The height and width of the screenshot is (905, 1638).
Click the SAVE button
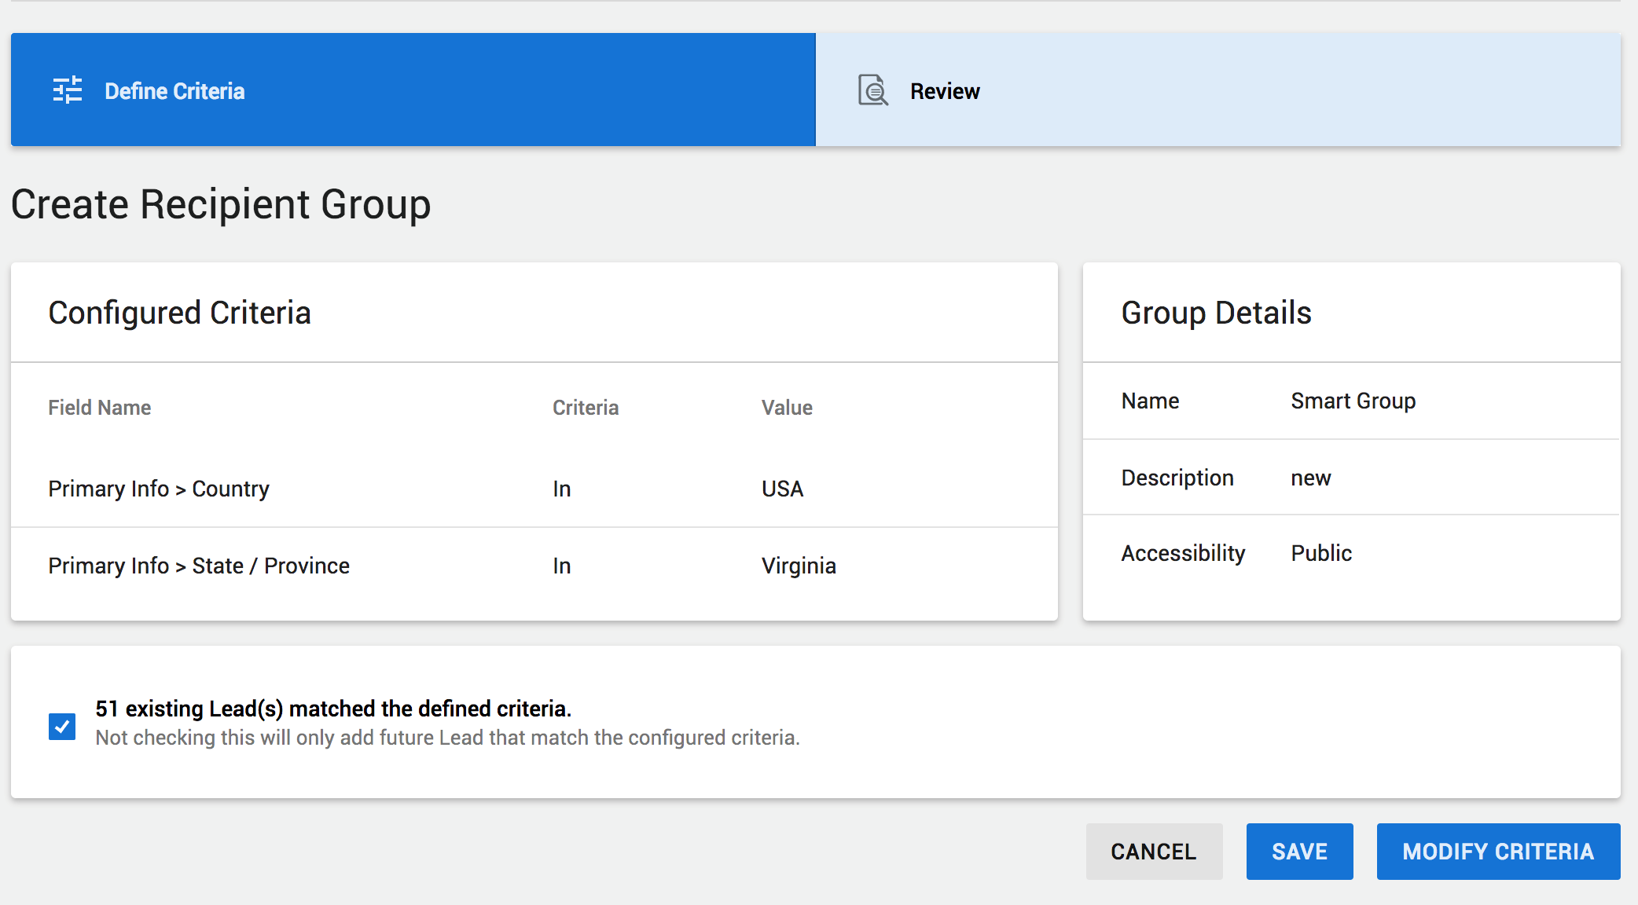click(x=1300, y=852)
